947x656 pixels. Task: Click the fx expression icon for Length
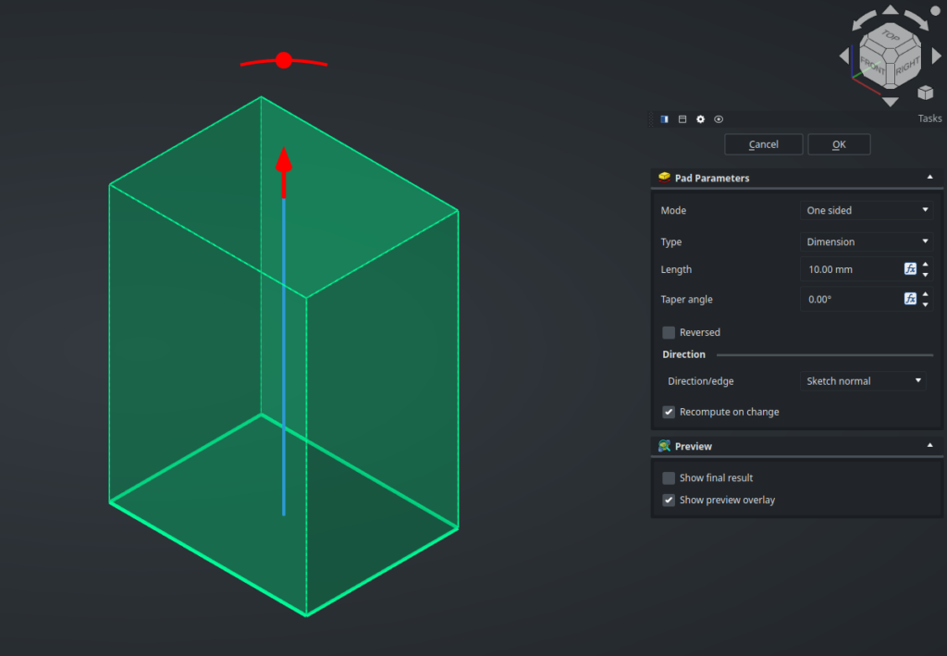[910, 269]
